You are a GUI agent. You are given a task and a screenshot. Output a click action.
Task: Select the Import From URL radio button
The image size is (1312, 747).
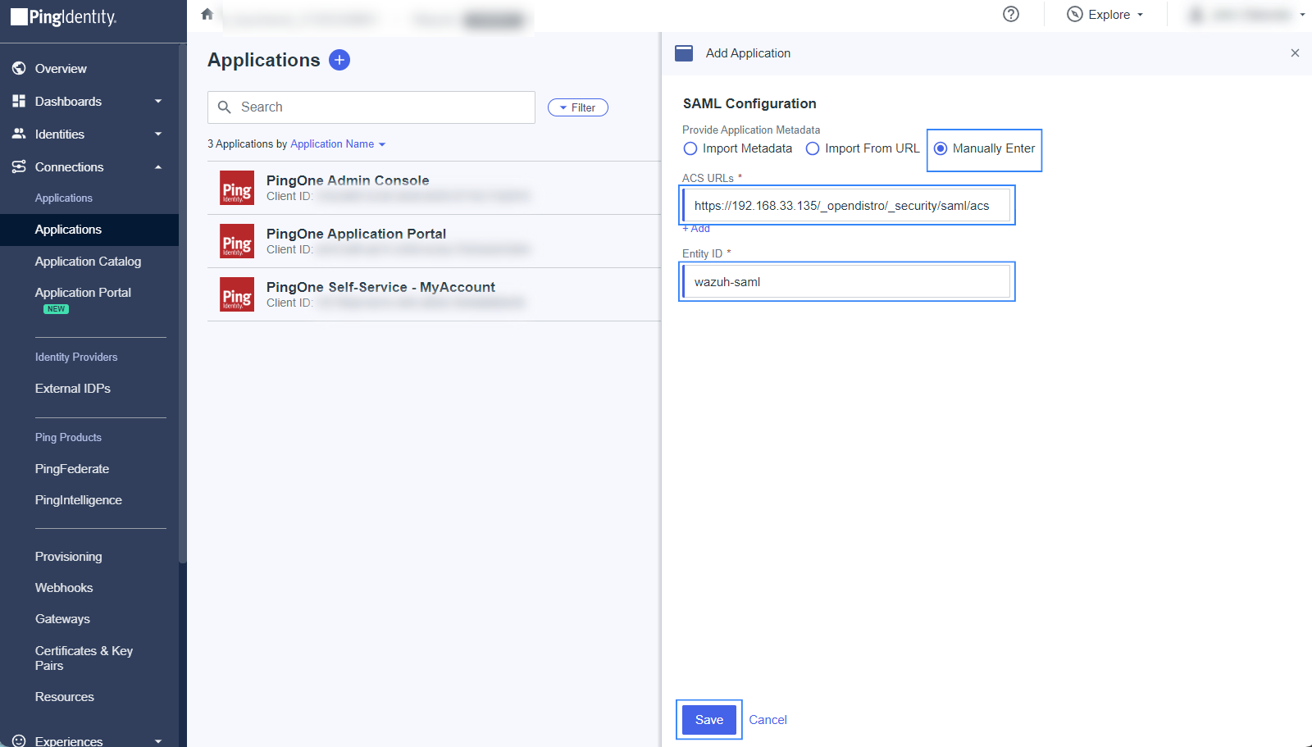coord(813,148)
